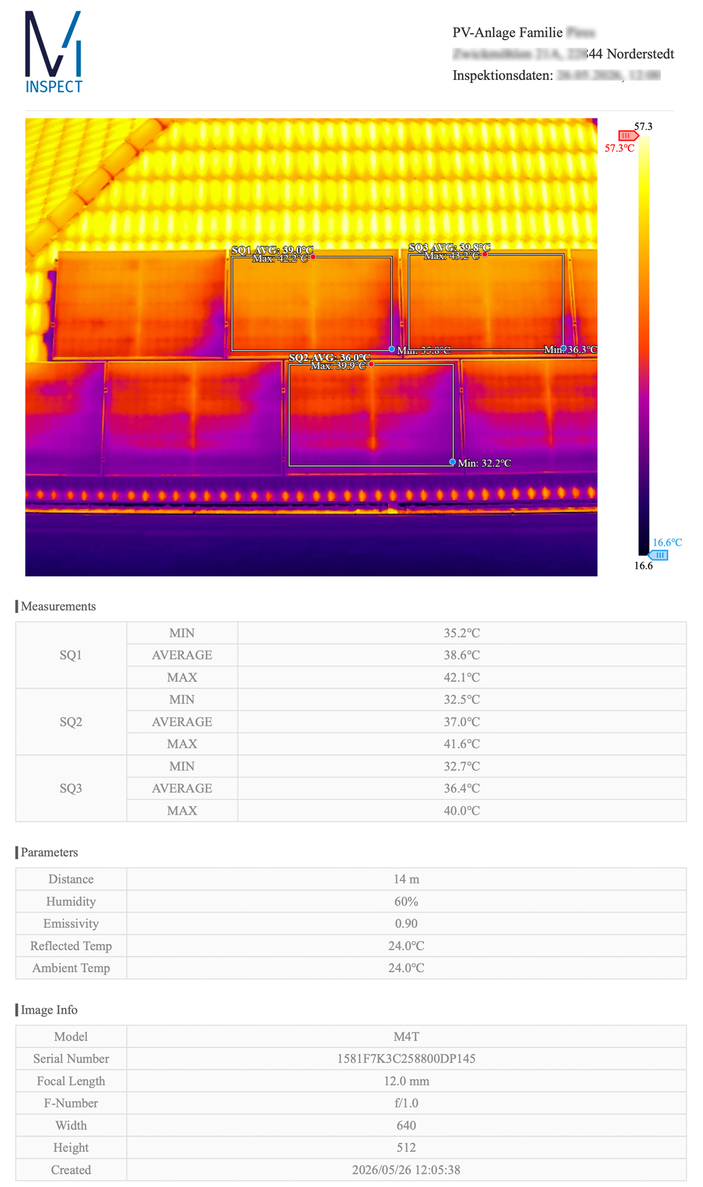This screenshot has width=703, height=1187.
Task: Click the Created timestamp value
Action: tap(406, 1170)
